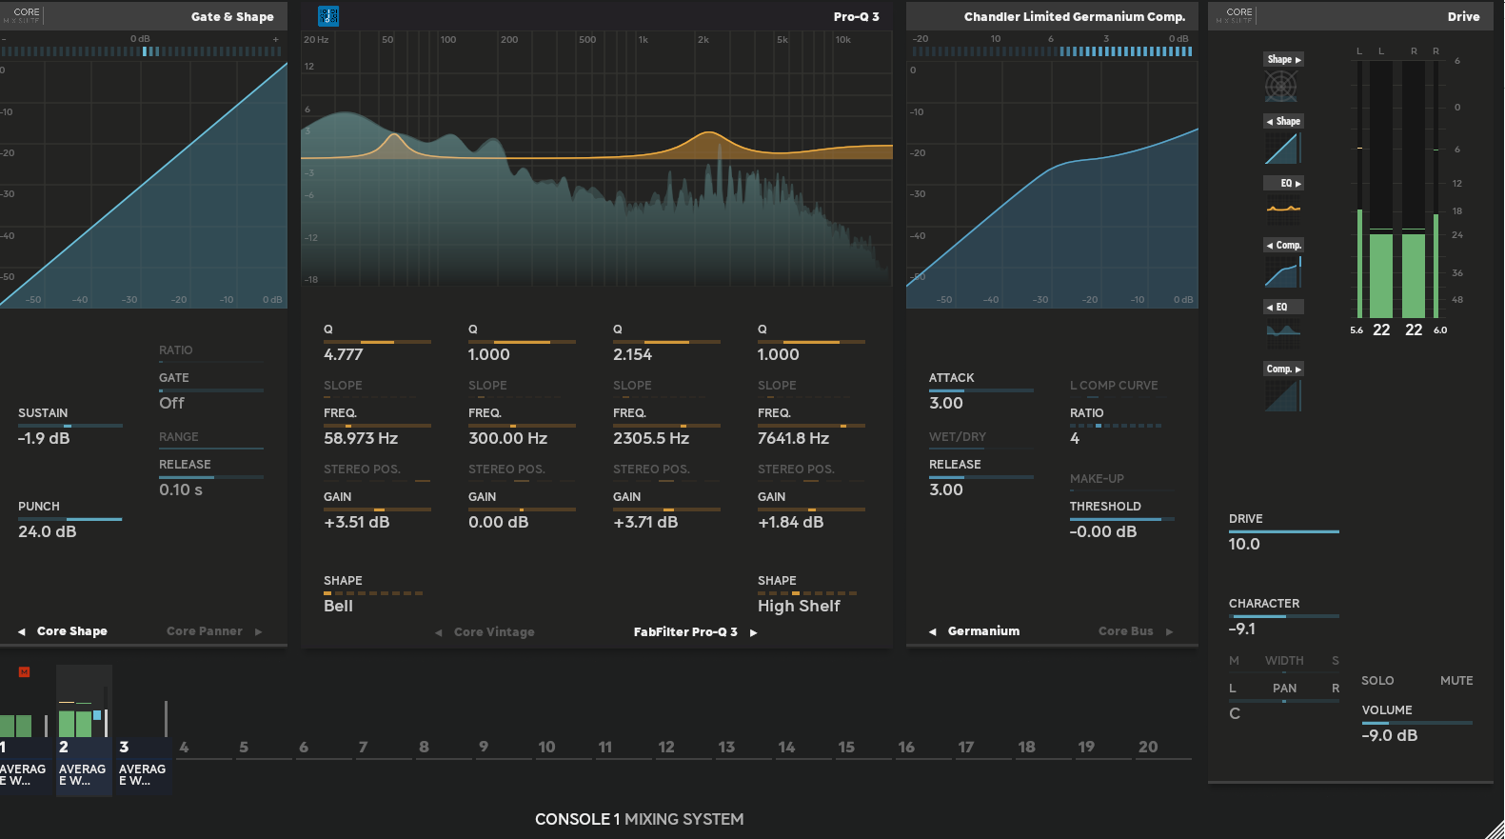Toggle MUTE for the channel

[x=1456, y=681]
